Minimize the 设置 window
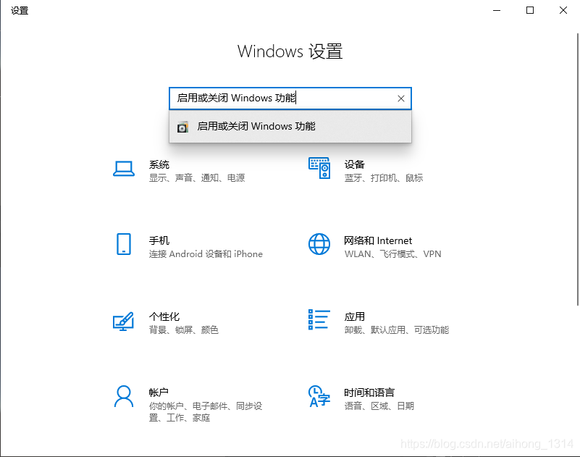 click(x=497, y=10)
